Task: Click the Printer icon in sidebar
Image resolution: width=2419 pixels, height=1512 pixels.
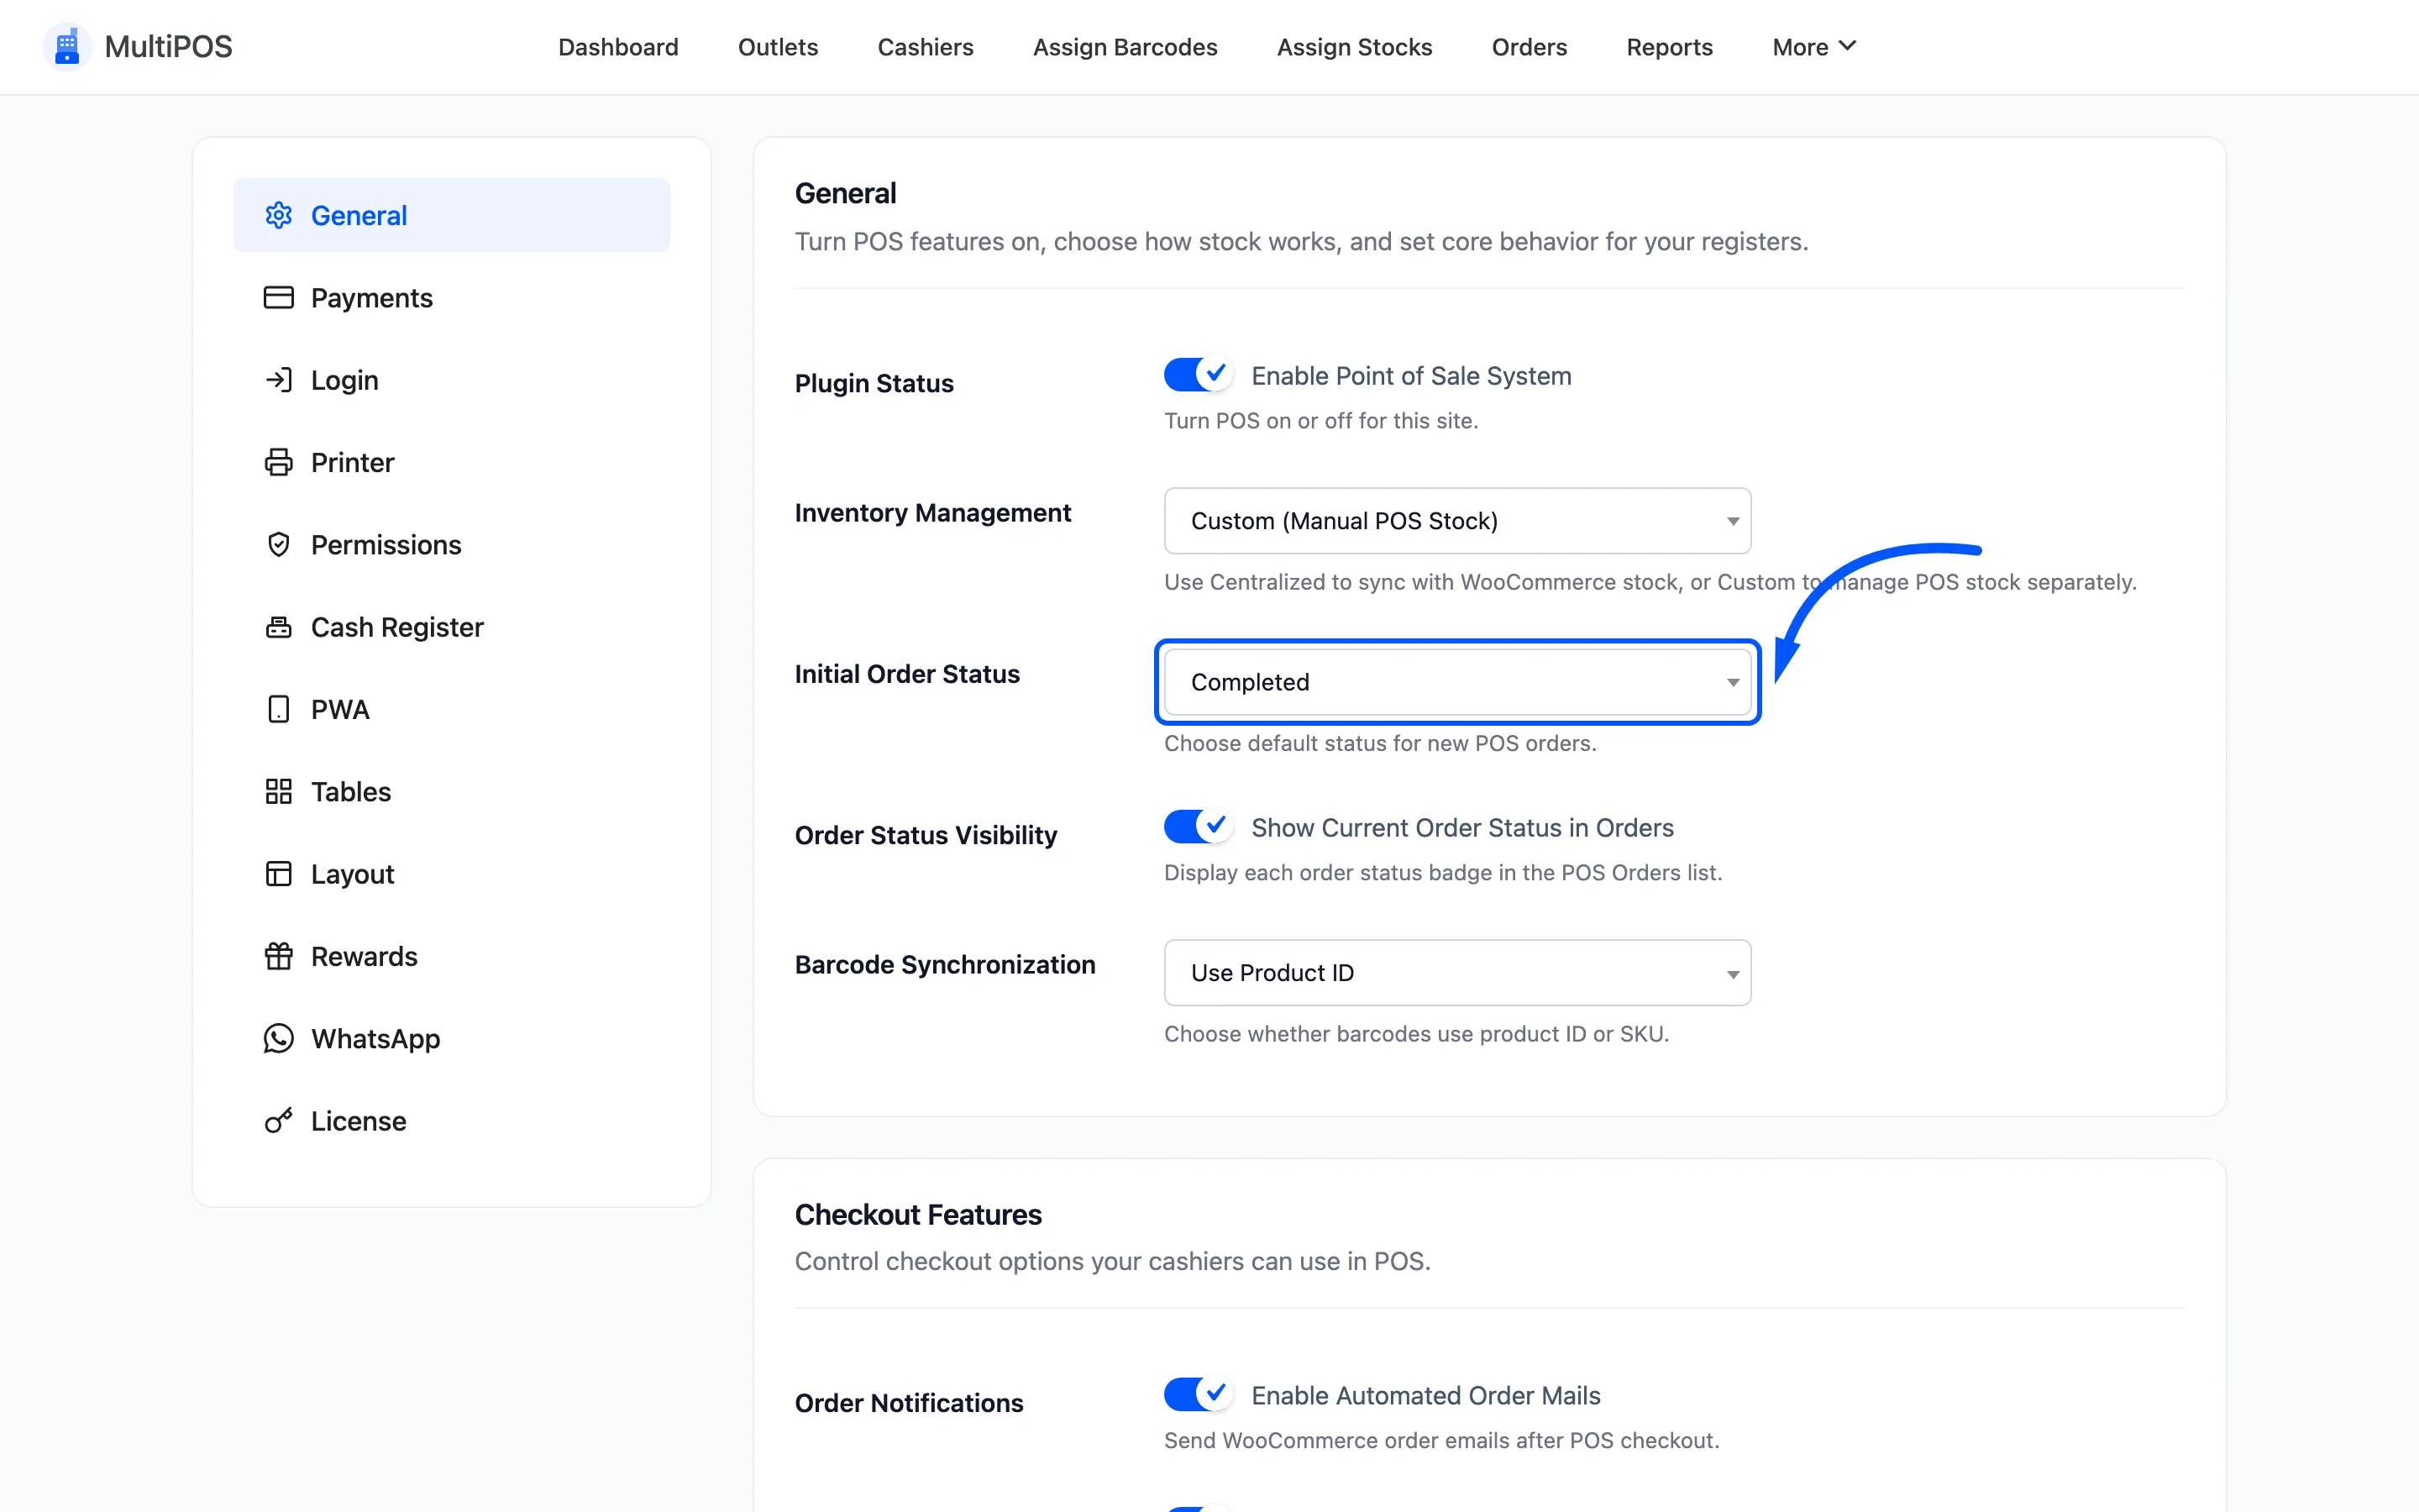Action: click(x=278, y=462)
